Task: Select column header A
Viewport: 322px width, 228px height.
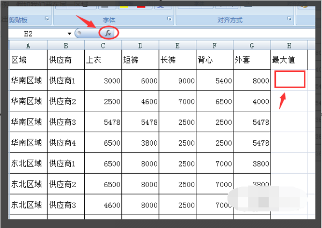Action: point(28,45)
